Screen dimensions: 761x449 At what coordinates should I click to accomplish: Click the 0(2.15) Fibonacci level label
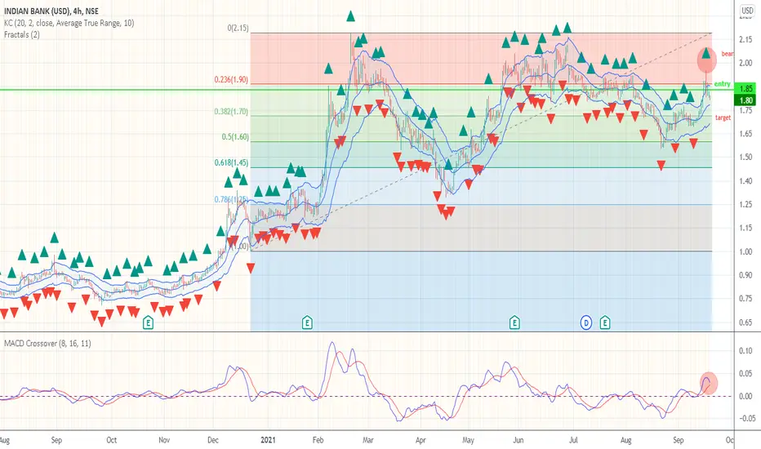tap(238, 28)
